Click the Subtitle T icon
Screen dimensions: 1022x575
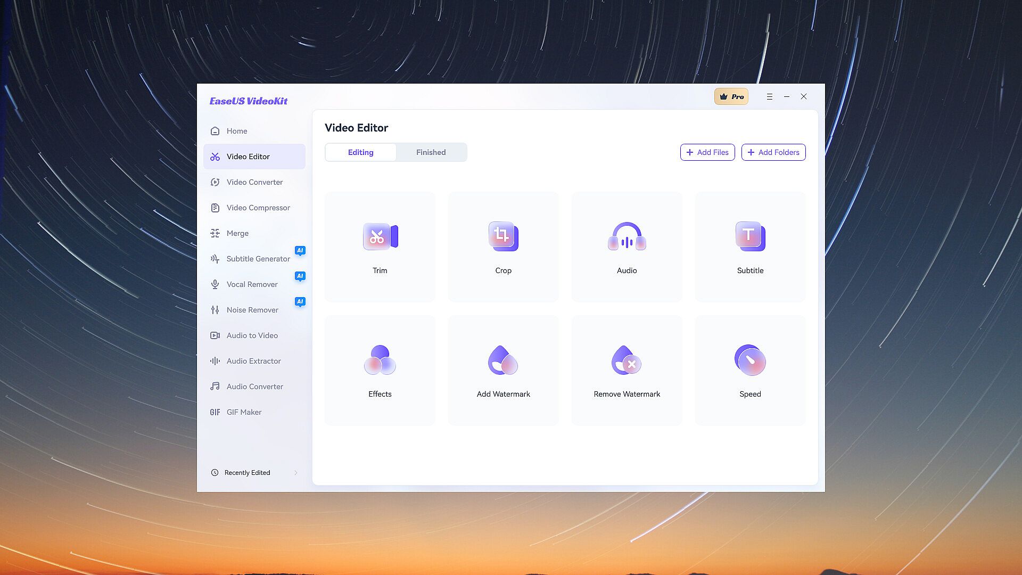coord(750,237)
